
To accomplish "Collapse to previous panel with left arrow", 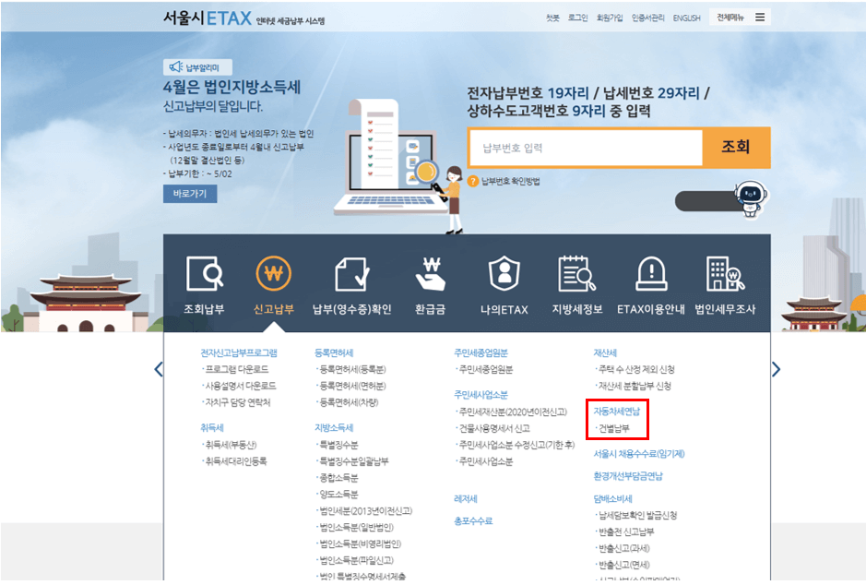I will point(159,368).
